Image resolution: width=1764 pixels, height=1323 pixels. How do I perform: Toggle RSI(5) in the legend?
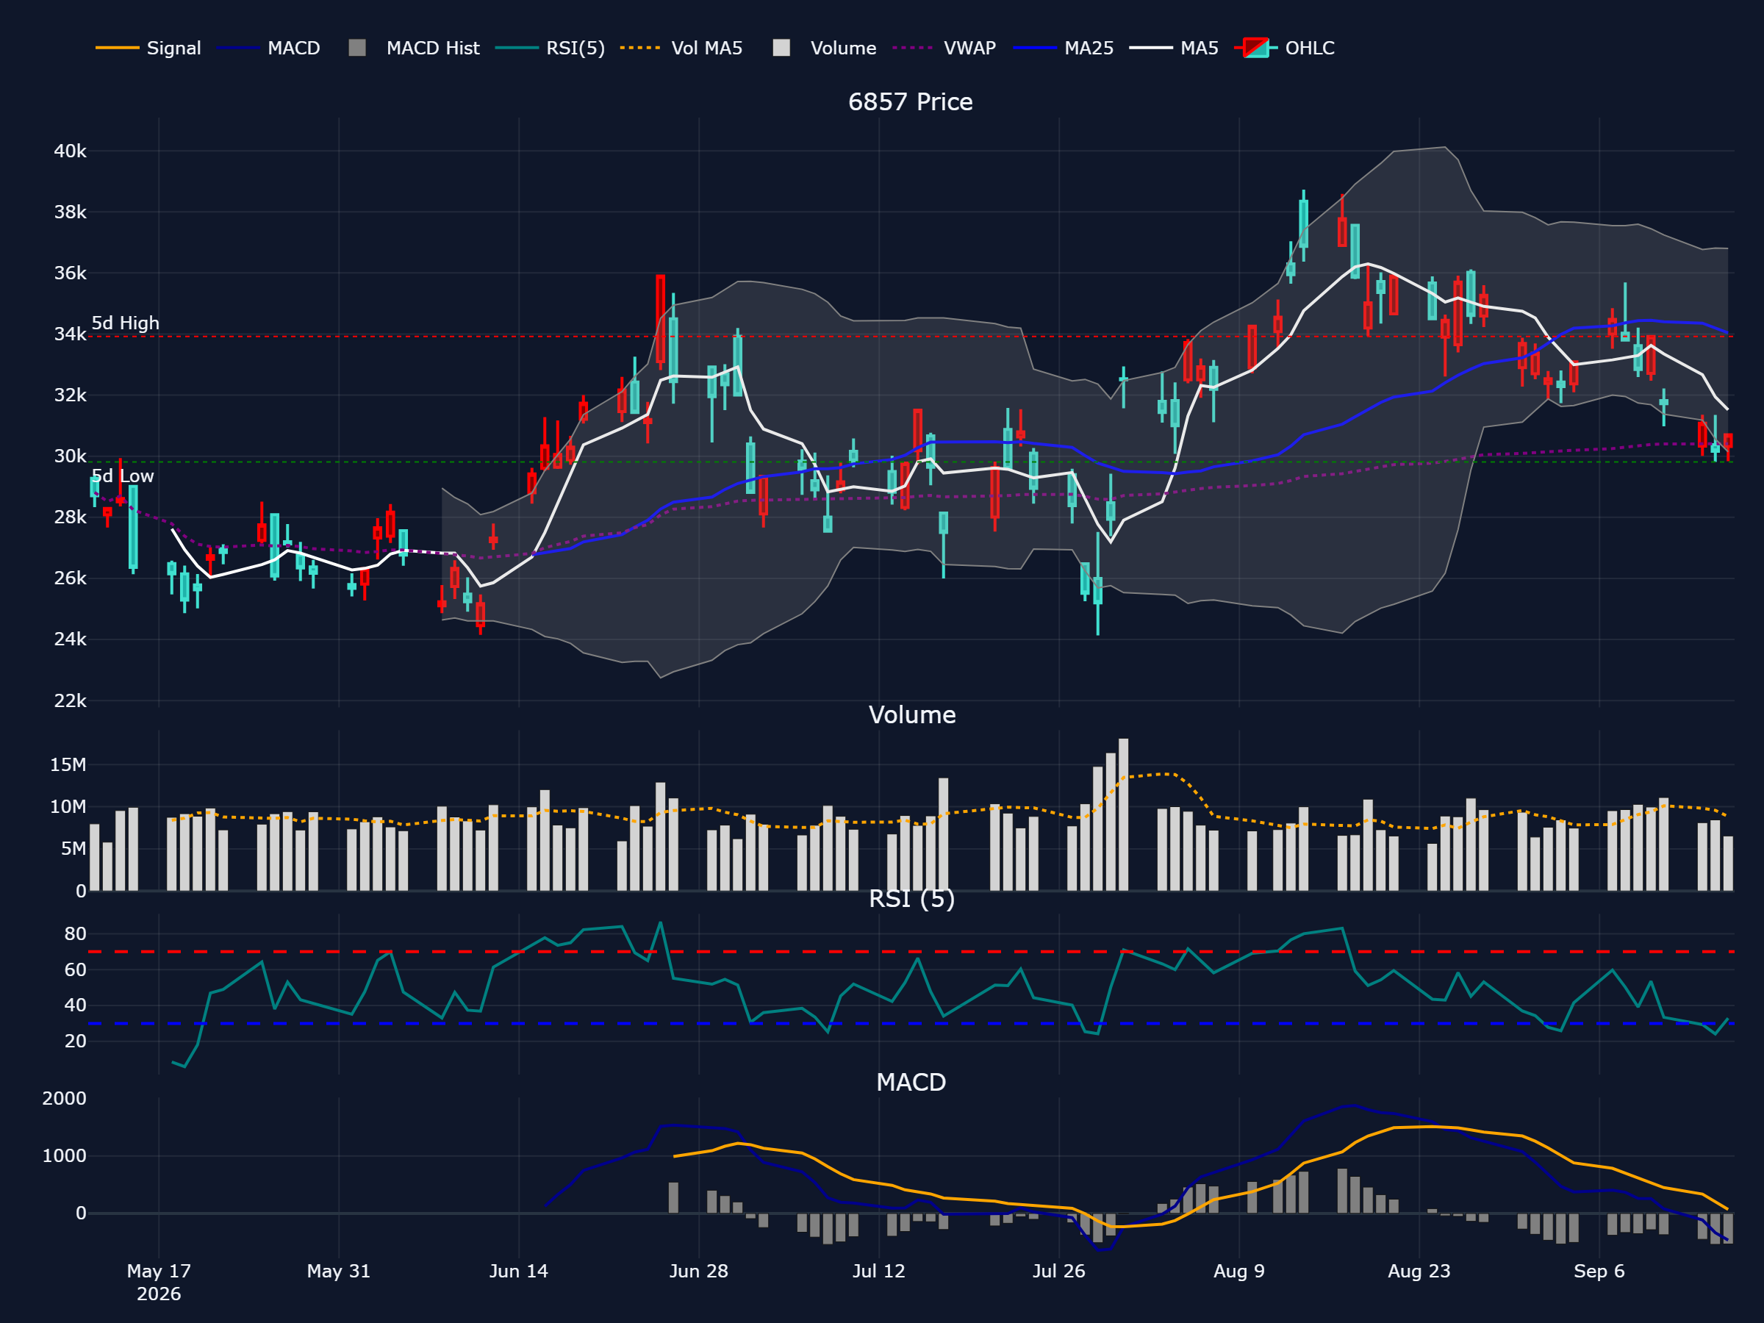point(551,48)
